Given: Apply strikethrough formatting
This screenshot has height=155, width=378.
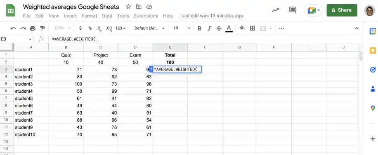Looking at the screenshot, I should (219, 28).
